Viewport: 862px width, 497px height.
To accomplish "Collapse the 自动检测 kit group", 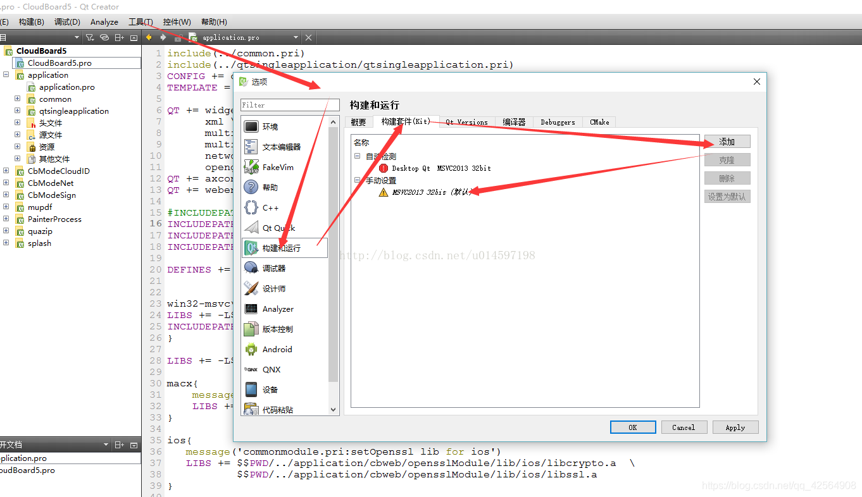I will (357, 156).
